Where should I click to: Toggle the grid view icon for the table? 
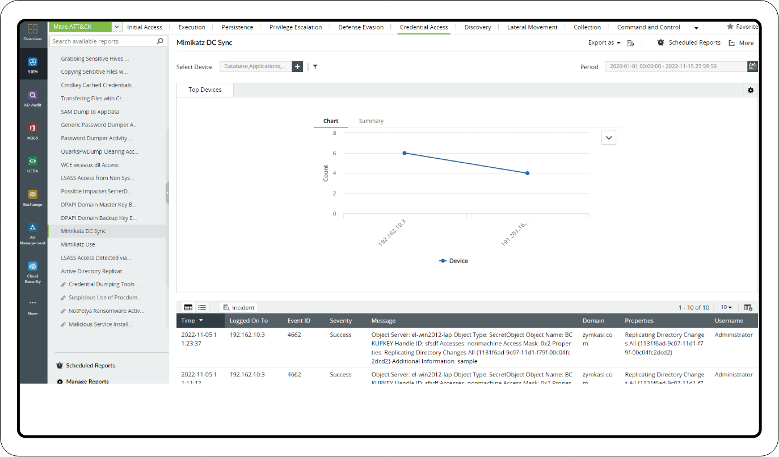pos(188,307)
